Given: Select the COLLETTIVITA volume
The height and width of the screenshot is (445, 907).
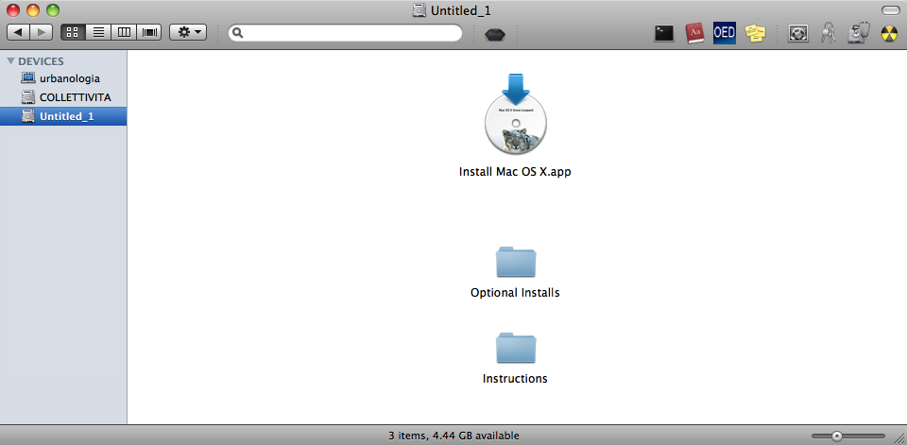Looking at the screenshot, I should pyautogui.click(x=63, y=97).
